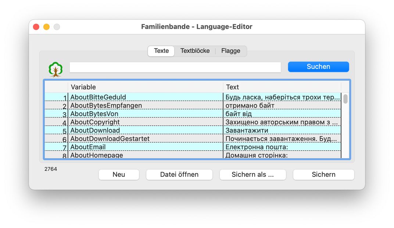Screen dimensions: 394x228
Task: Click the search text field
Action: [x=175, y=67]
